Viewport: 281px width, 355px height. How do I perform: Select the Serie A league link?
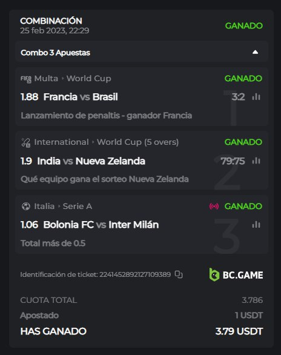point(78,206)
